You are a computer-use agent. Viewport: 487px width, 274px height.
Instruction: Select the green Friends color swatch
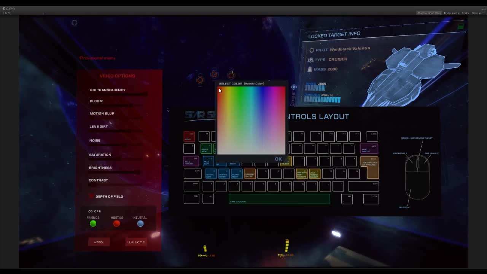click(93, 224)
